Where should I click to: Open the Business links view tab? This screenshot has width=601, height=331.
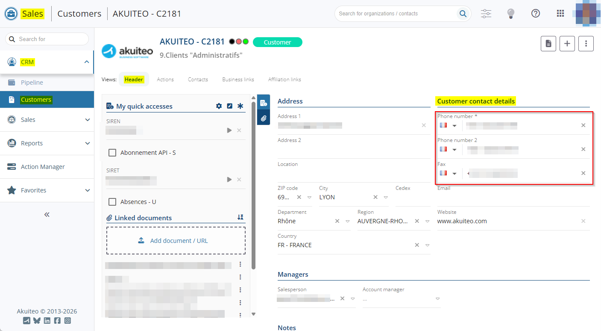238,80
